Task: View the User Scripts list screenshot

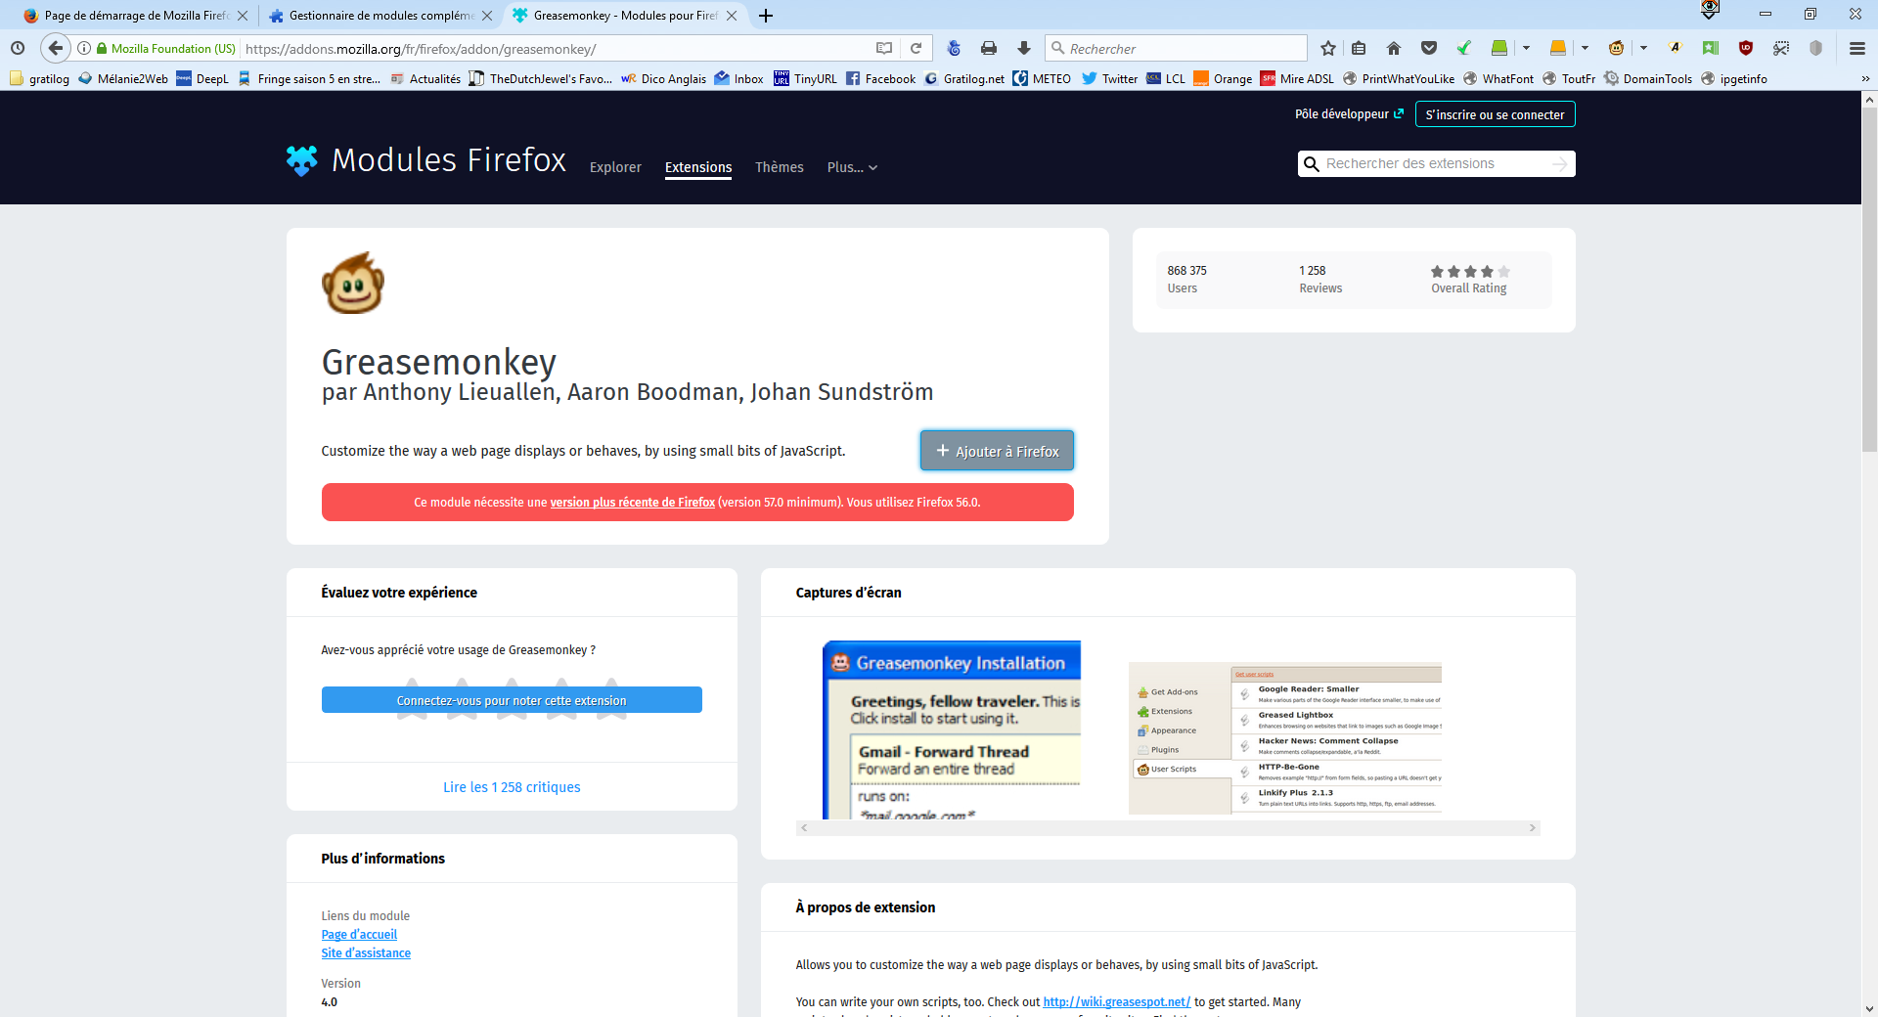Action: [x=1285, y=738]
